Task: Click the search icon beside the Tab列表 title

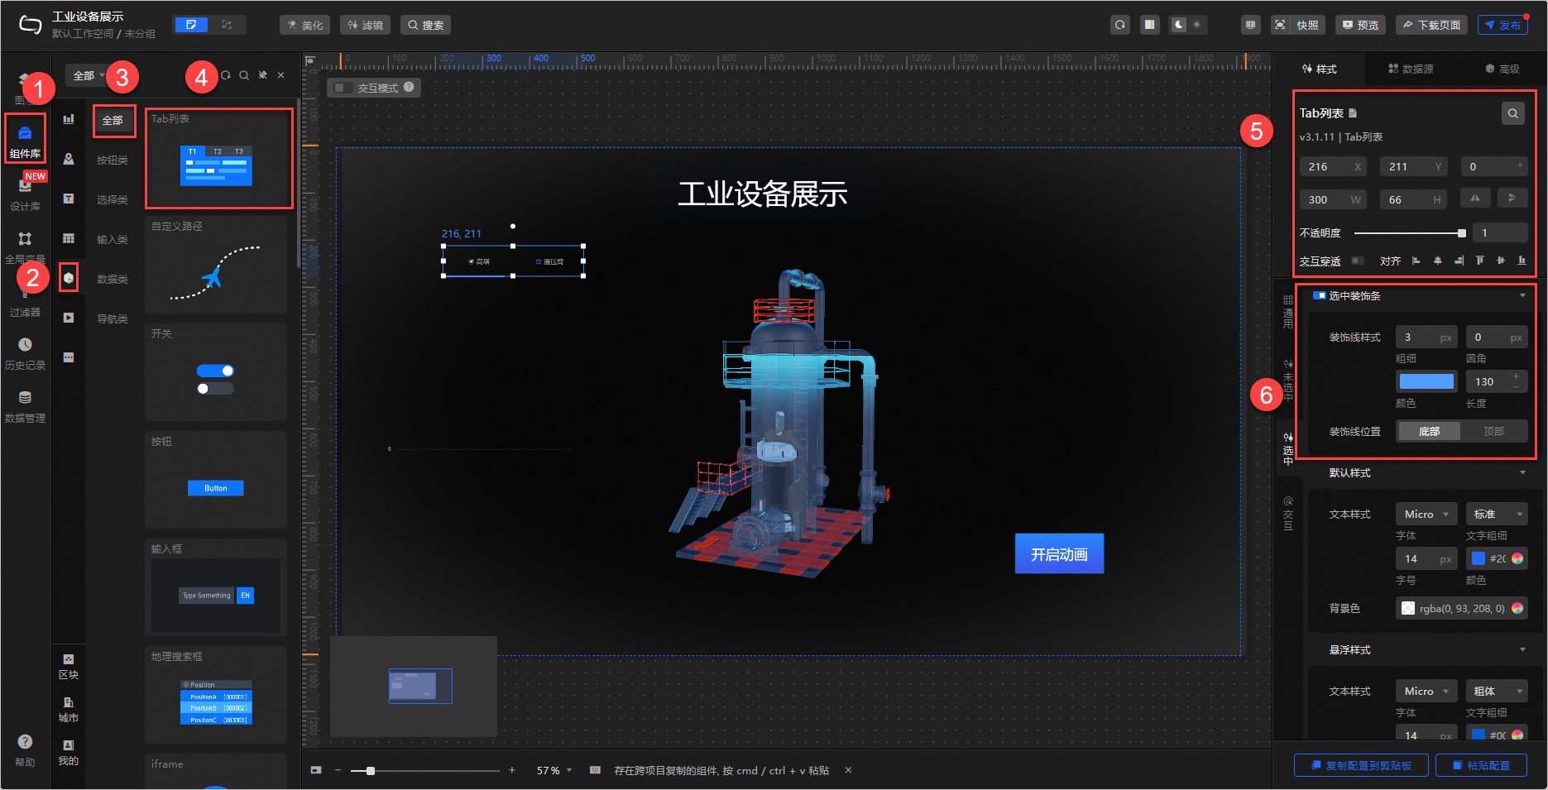Action: (x=1513, y=113)
